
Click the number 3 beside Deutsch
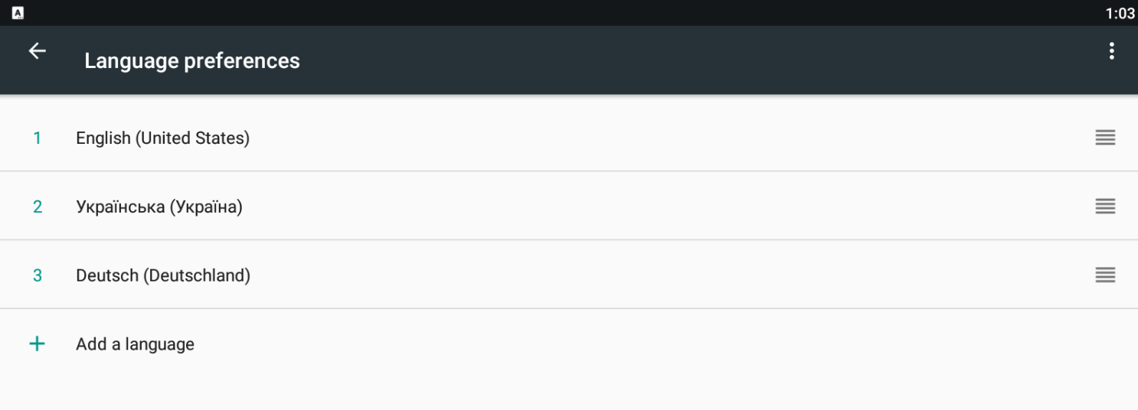[37, 275]
